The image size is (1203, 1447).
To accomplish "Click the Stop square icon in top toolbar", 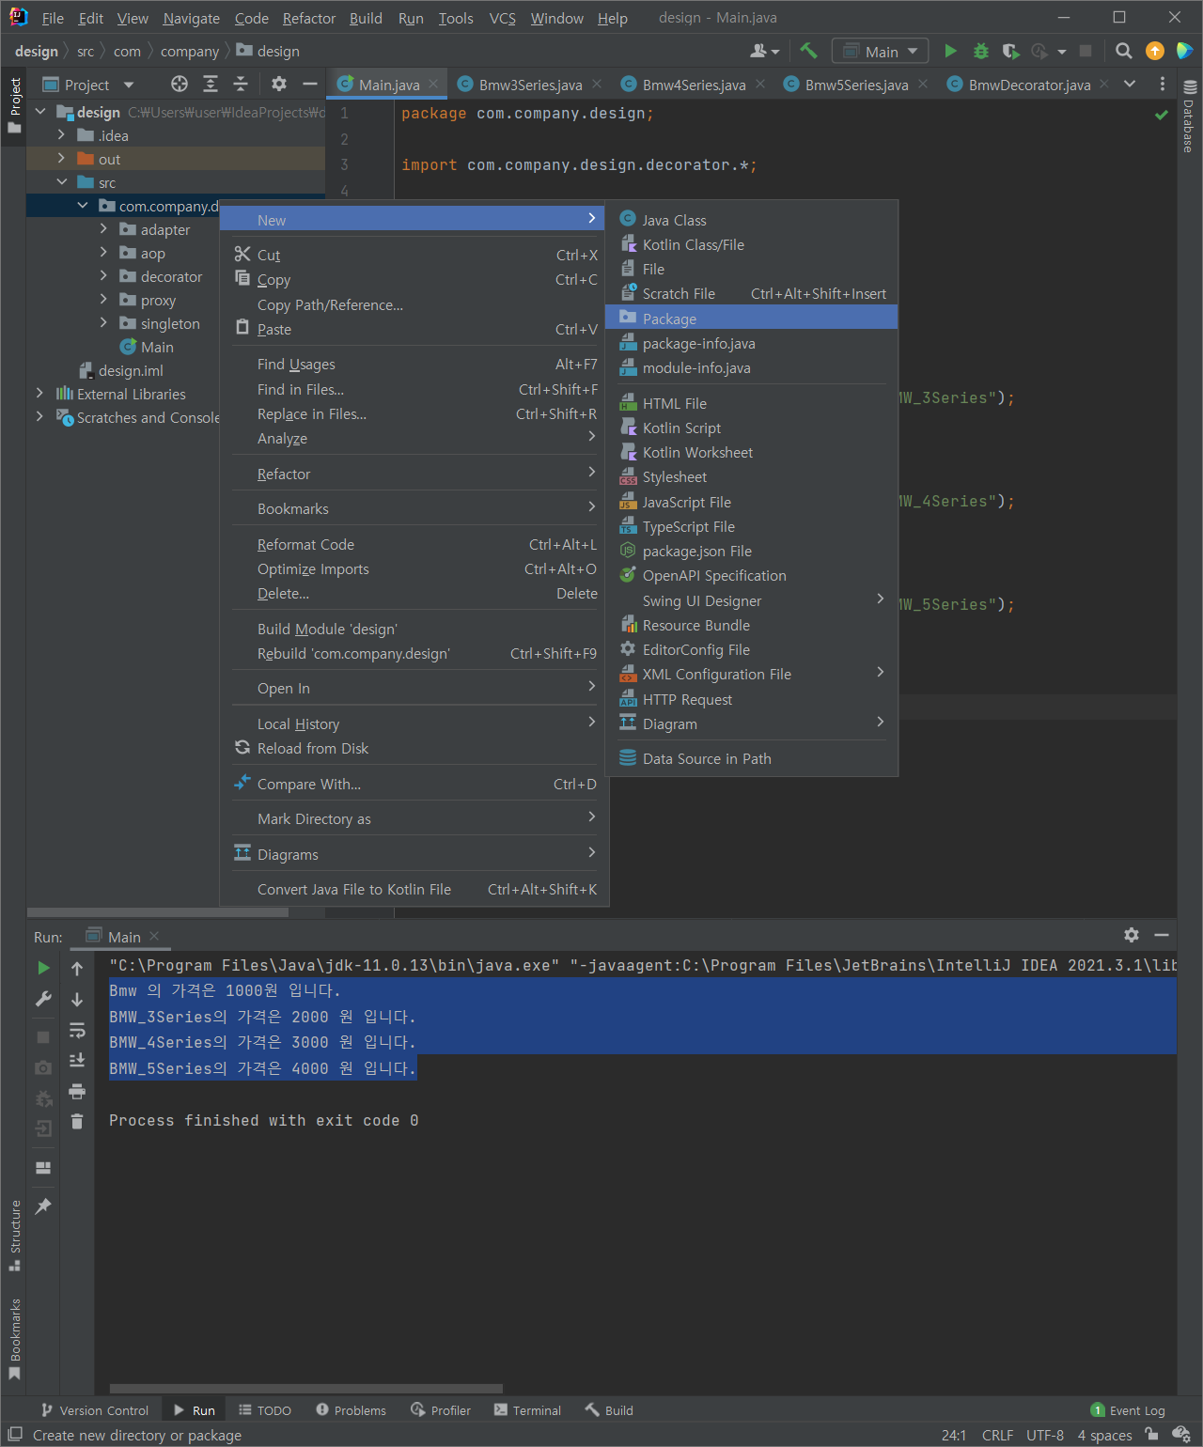I will tap(1086, 51).
